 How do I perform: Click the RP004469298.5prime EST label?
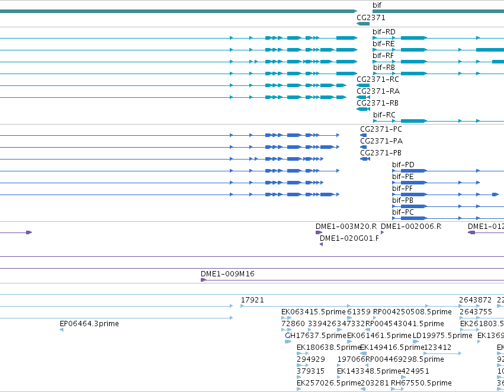coord(405,359)
